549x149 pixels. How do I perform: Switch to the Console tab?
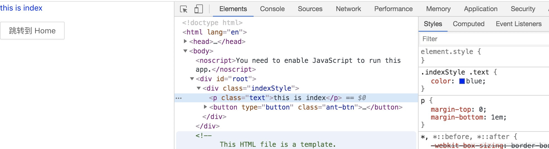tap(272, 9)
